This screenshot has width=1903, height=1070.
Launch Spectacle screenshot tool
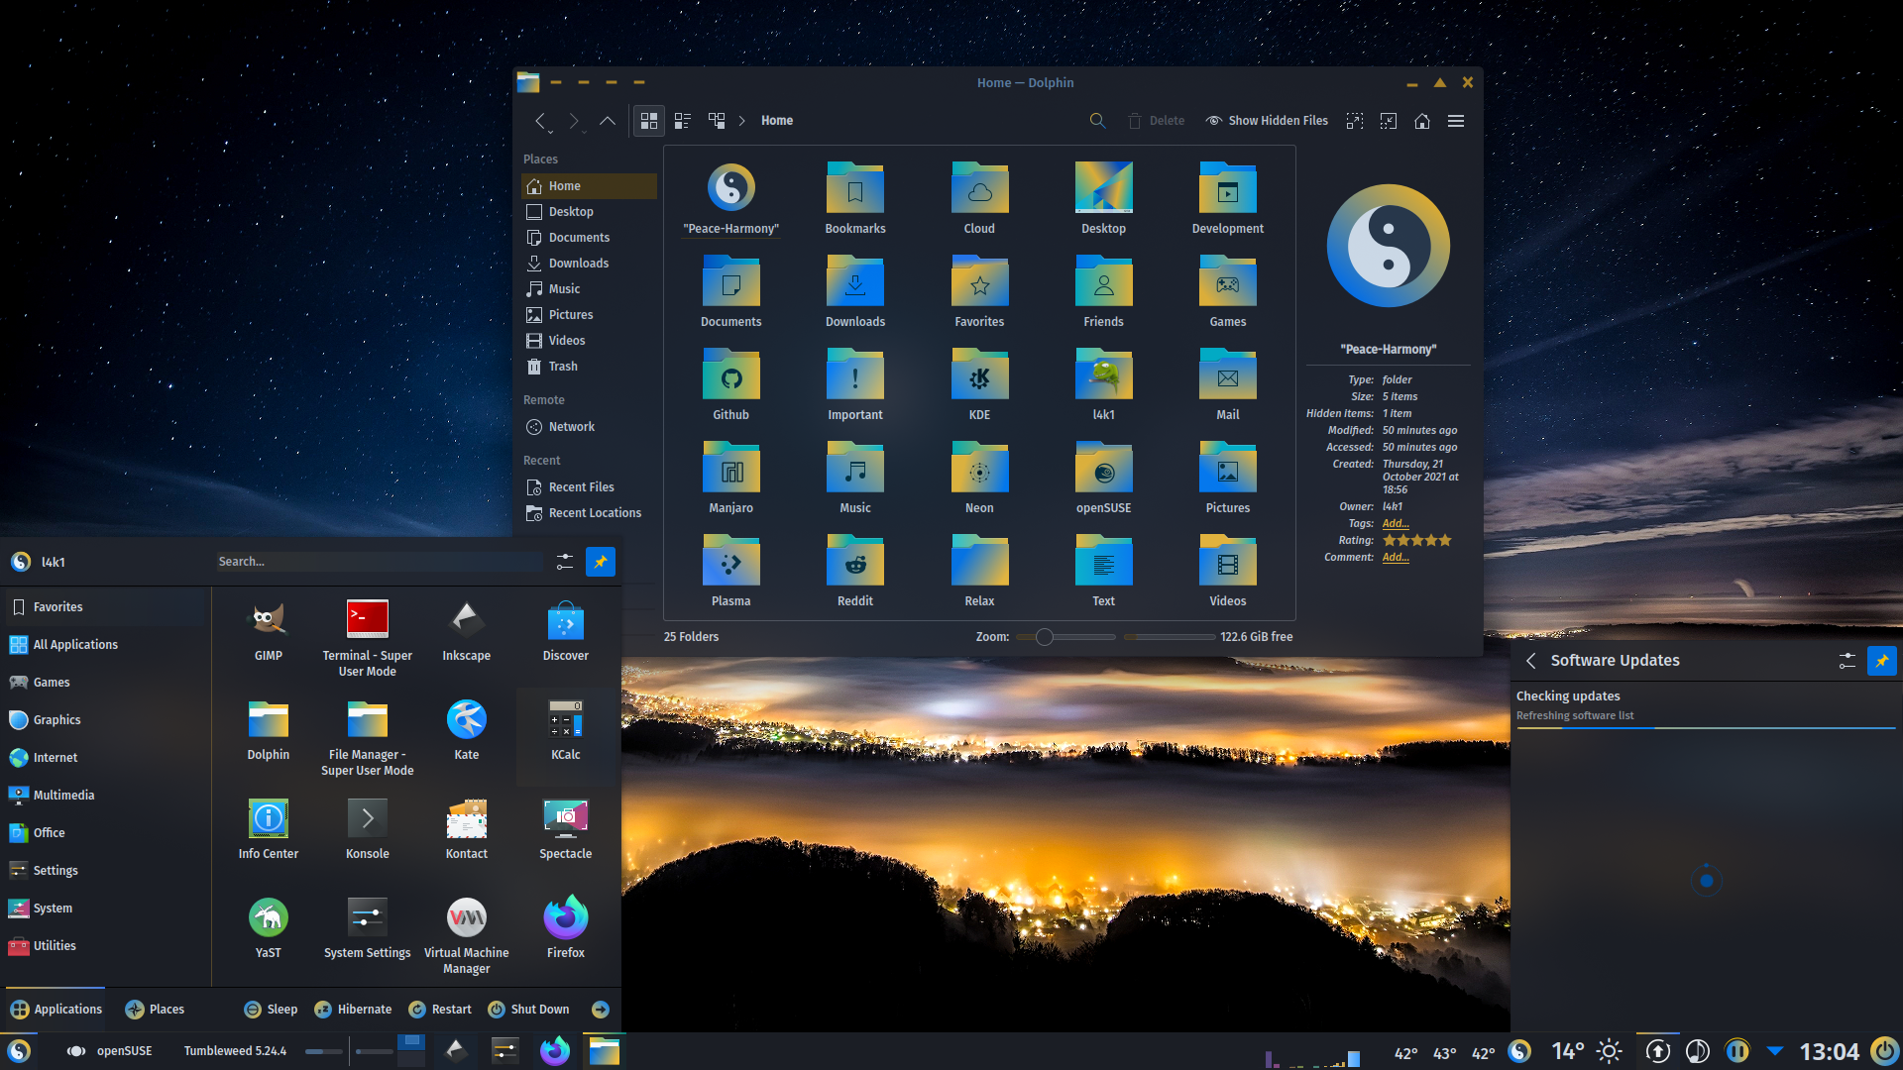pyautogui.click(x=565, y=829)
